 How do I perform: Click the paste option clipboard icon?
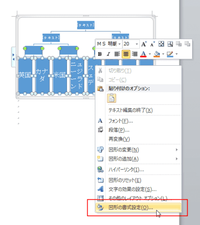112,98
